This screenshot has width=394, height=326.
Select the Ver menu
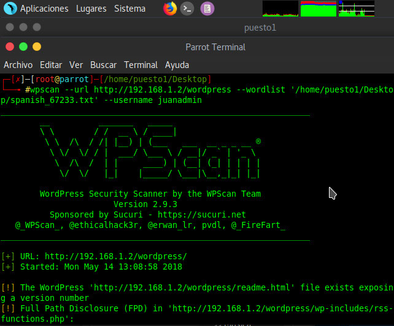pos(76,65)
